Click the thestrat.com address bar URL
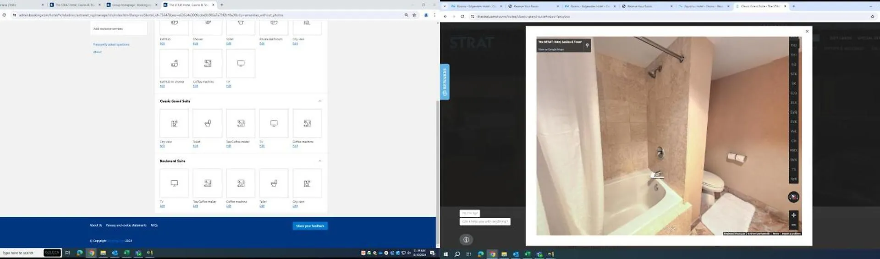Viewport: 880px width, 259px height. 523,17
